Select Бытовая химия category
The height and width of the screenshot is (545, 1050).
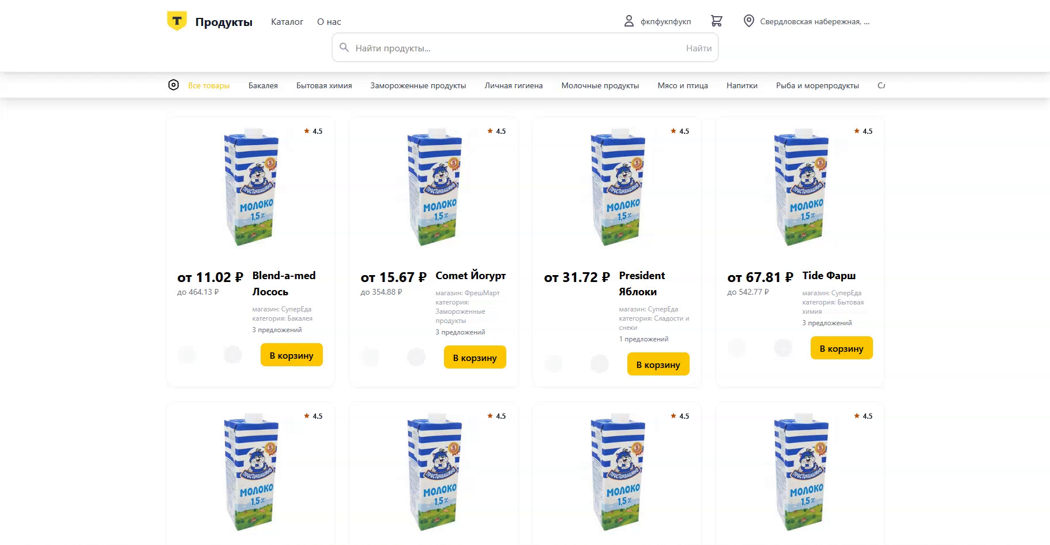(324, 86)
